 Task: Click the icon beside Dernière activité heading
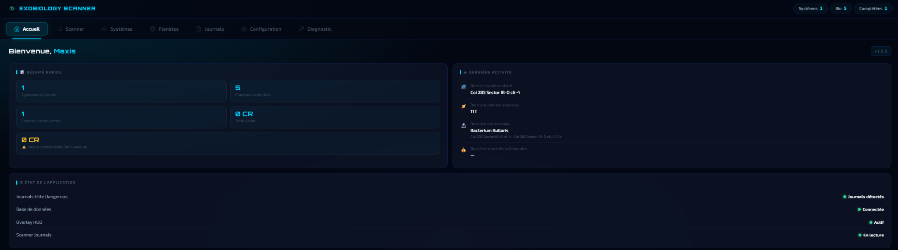(x=465, y=72)
